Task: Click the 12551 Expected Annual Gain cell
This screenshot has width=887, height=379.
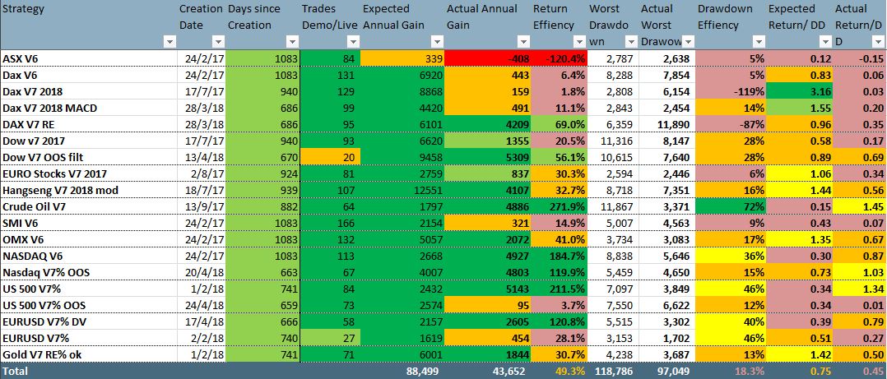Action: pyautogui.click(x=402, y=191)
